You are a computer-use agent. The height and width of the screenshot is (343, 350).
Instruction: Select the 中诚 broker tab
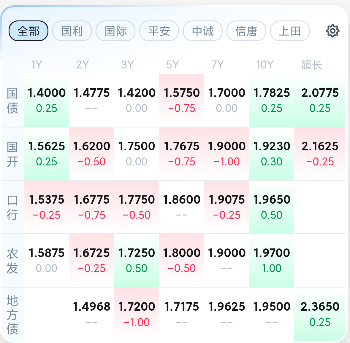(x=203, y=31)
